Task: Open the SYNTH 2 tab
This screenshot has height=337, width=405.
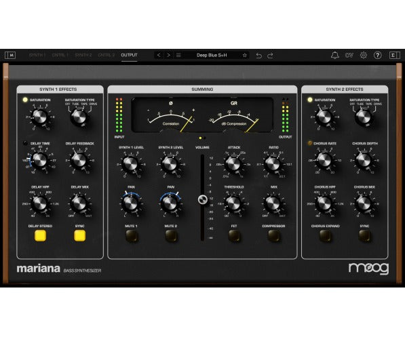Action: click(x=83, y=56)
